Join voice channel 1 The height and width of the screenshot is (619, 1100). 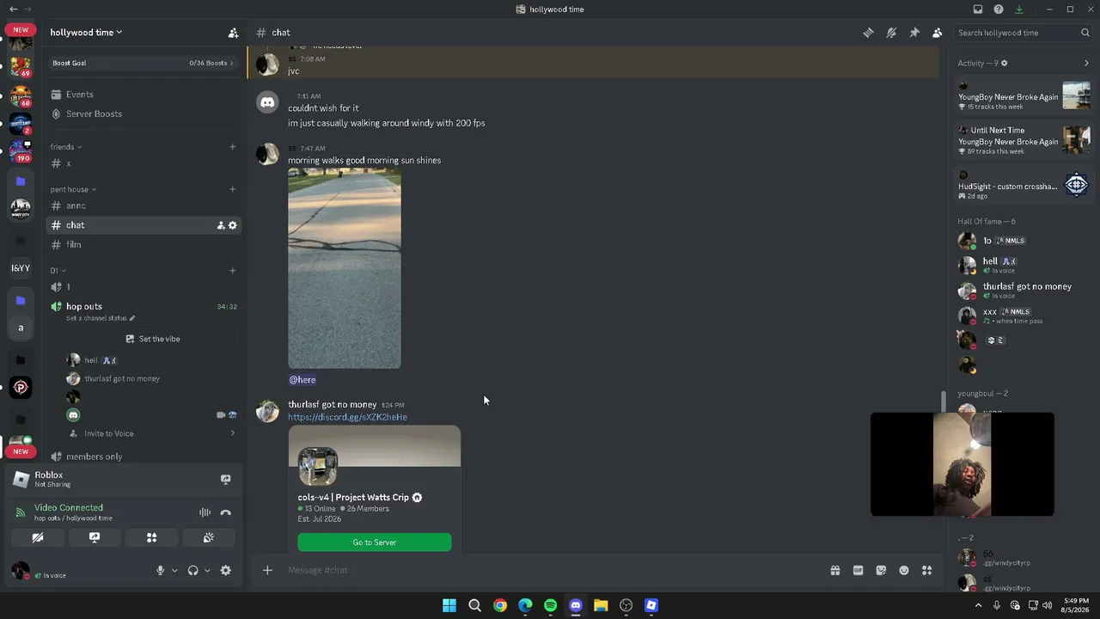[143, 287]
